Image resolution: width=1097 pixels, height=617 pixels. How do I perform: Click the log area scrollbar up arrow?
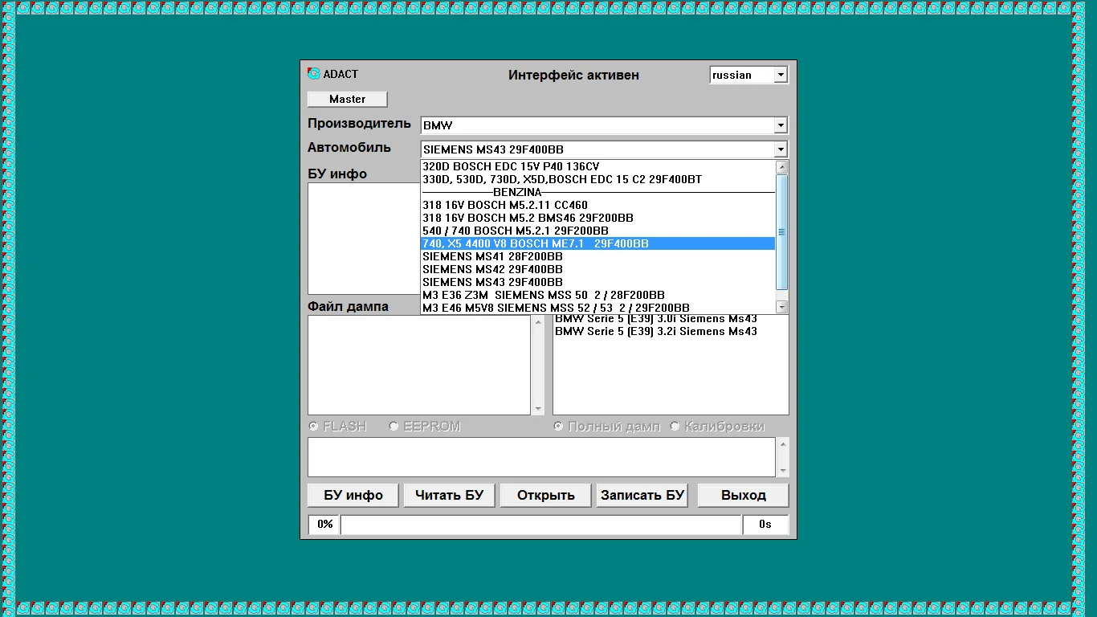(783, 444)
